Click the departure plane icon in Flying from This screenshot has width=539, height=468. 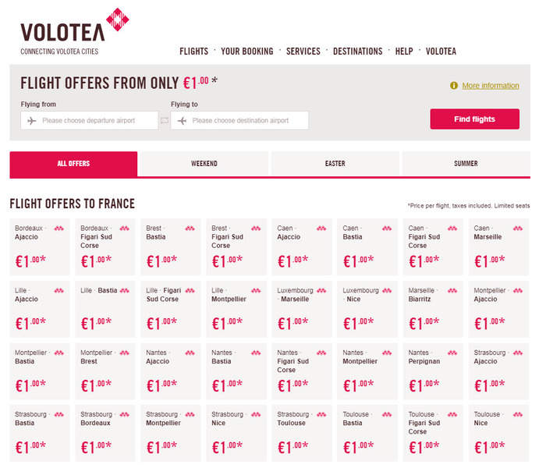(x=32, y=121)
